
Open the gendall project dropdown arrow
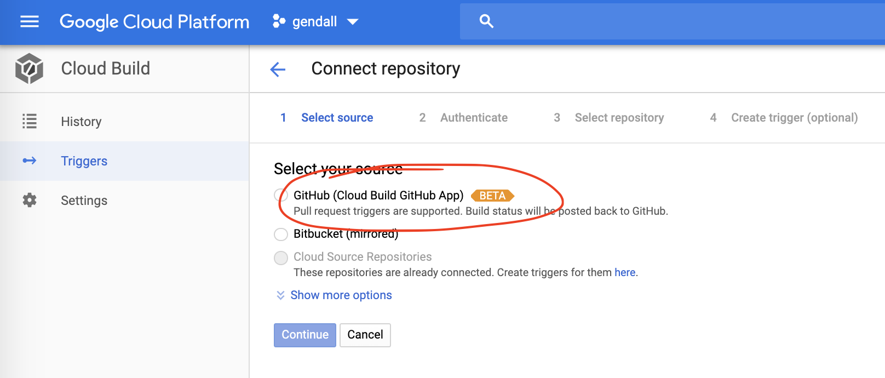[353, 22]
